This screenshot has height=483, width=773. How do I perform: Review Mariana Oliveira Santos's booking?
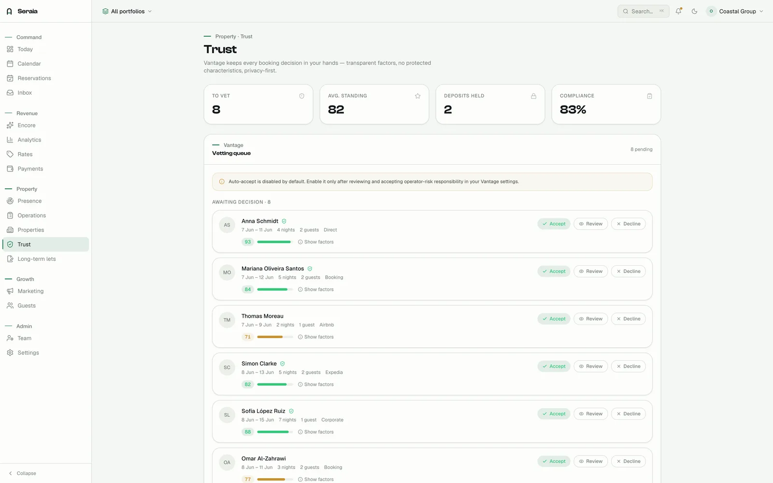click(x=591, y=271)
